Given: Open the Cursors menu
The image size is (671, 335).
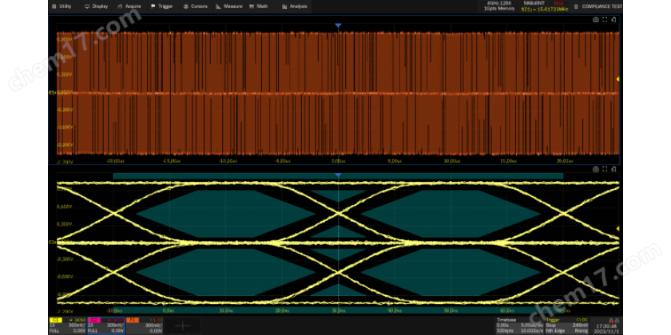Looking at the screenshot, I should [x=197, y=6].
